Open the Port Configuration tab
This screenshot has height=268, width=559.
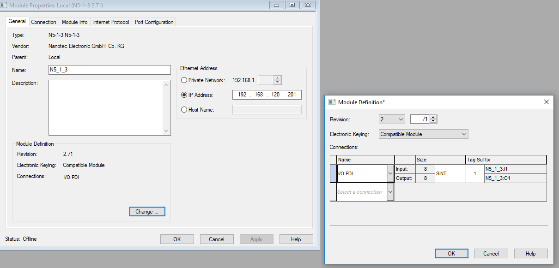154,22
